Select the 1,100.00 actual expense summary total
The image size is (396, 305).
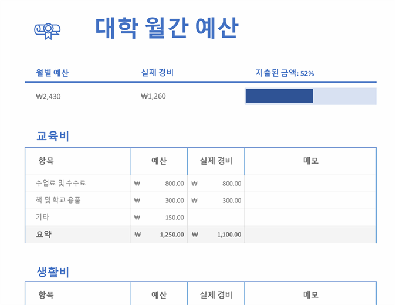pos(229,234)
